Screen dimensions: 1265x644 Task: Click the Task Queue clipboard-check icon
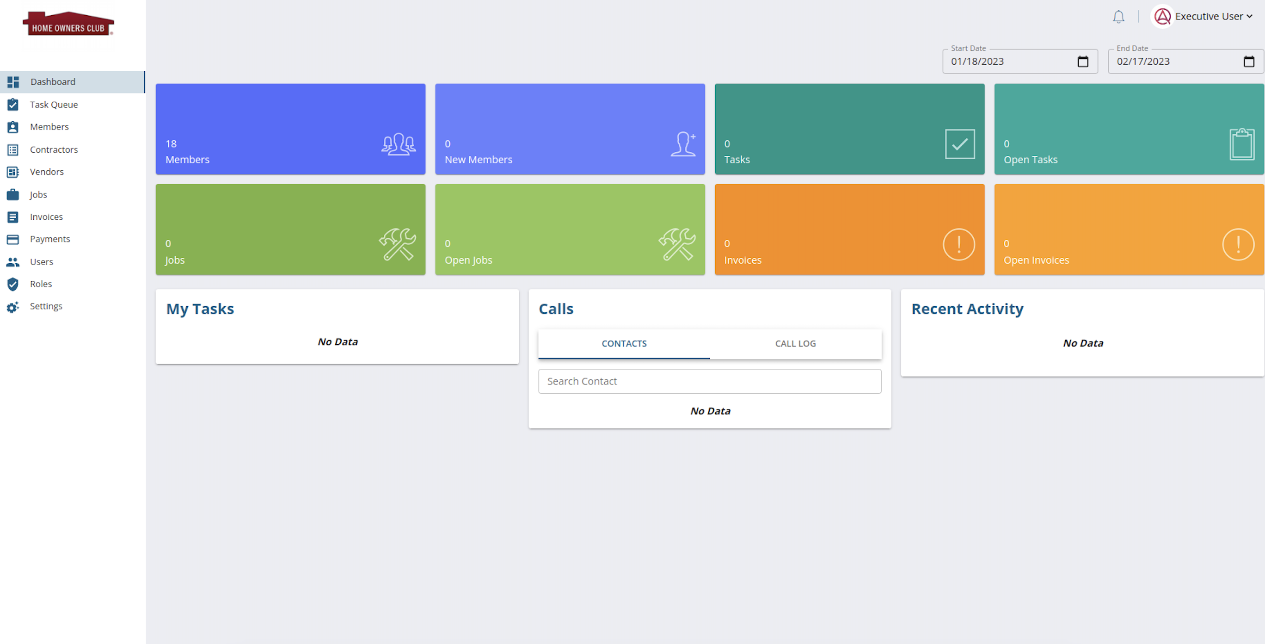click(x=13, y=105)
